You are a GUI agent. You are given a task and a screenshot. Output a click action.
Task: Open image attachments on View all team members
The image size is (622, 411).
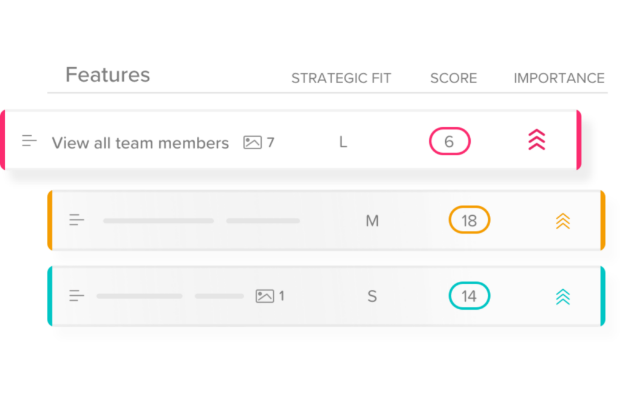(x=258, y=142)
